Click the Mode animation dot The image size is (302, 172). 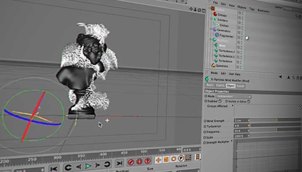click(206, 96)
